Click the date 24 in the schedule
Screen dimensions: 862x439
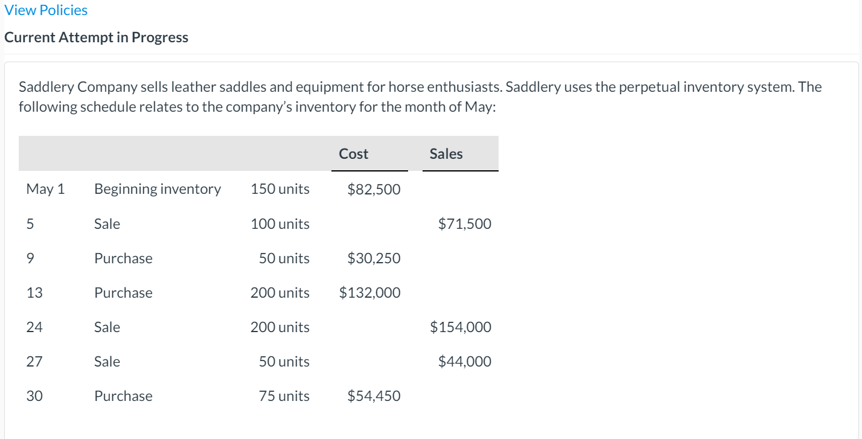point(34,327)
